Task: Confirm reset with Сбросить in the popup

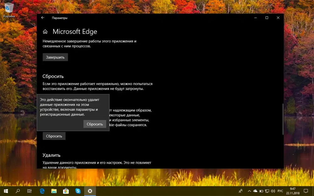Action: click(95, 124)
